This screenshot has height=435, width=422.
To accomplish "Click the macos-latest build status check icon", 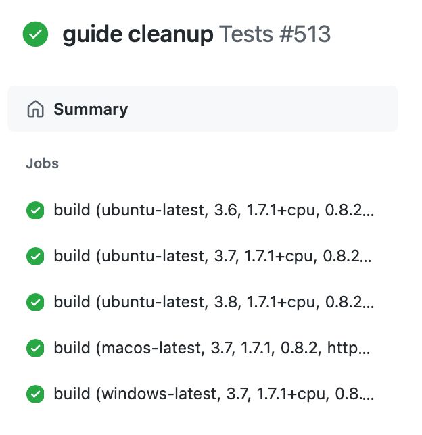I will 35,348.
